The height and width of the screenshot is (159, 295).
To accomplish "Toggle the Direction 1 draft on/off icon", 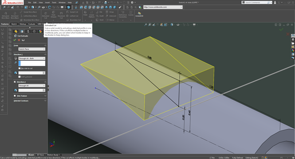I will pos(16,73).
